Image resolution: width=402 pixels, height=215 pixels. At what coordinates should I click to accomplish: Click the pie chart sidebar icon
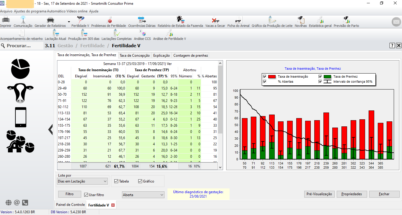click(20, 68)
